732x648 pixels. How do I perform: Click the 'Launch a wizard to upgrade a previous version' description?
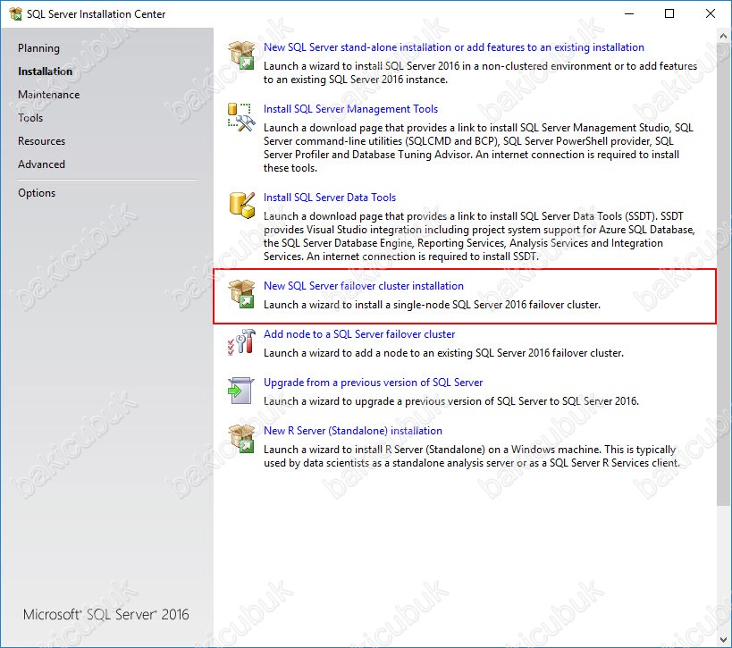coord(451,401)
